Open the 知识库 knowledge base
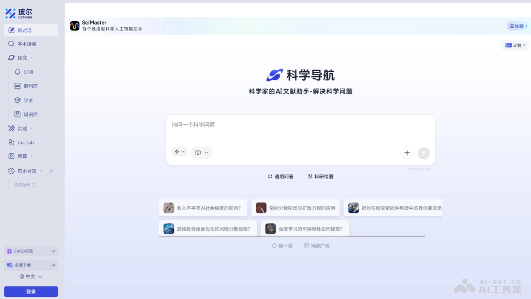 26,114
